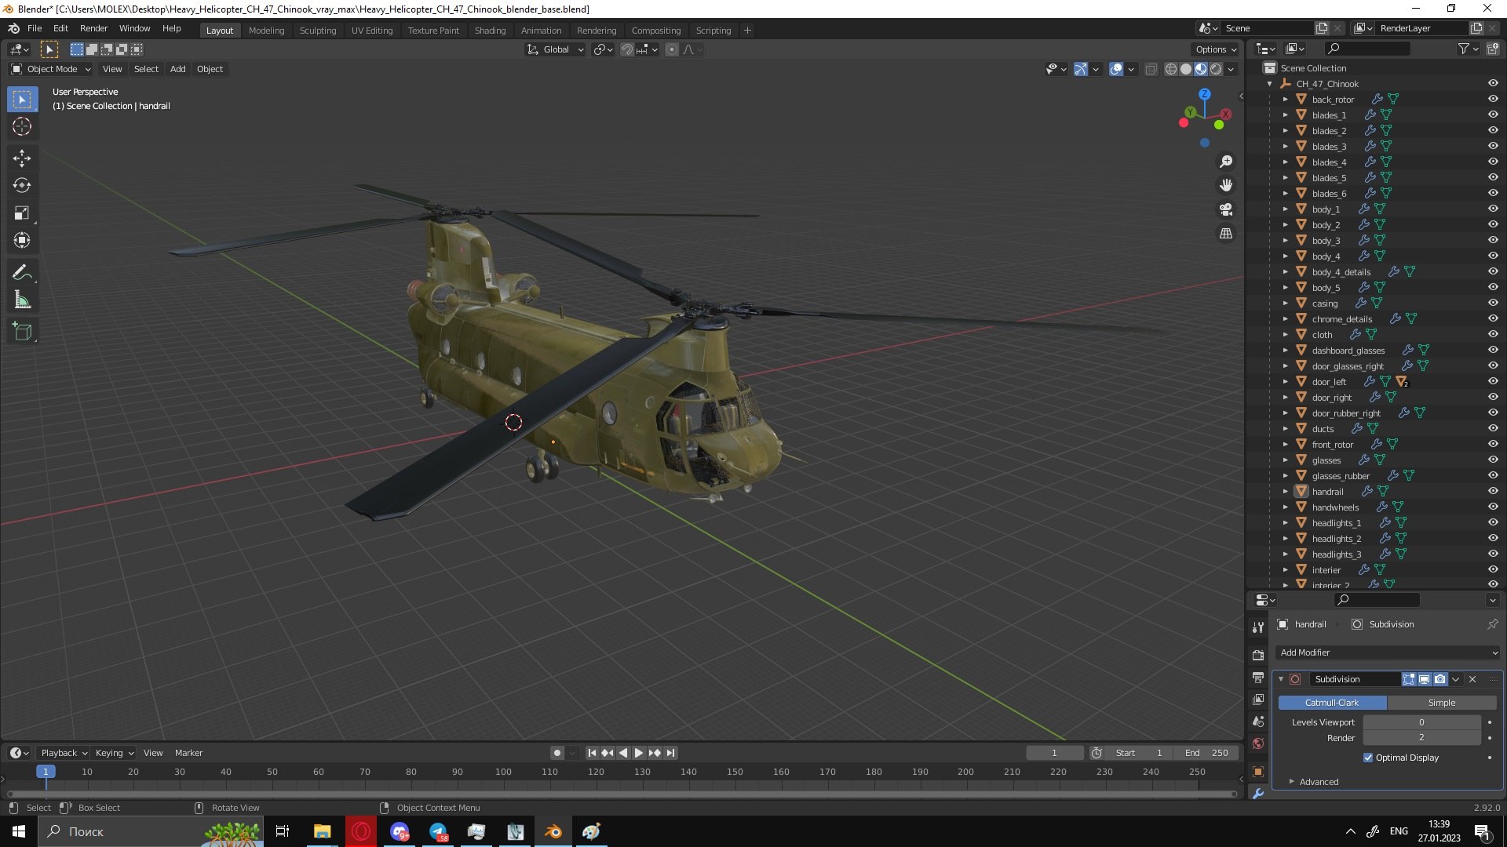This screenshot has width=1507, height=847.
Task: Activate the Rotate tool
Action: 22,185
